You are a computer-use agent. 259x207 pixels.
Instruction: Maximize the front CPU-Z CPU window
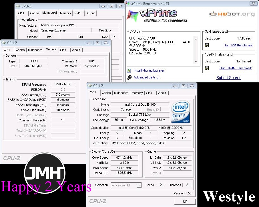click(x=183, y=86)
